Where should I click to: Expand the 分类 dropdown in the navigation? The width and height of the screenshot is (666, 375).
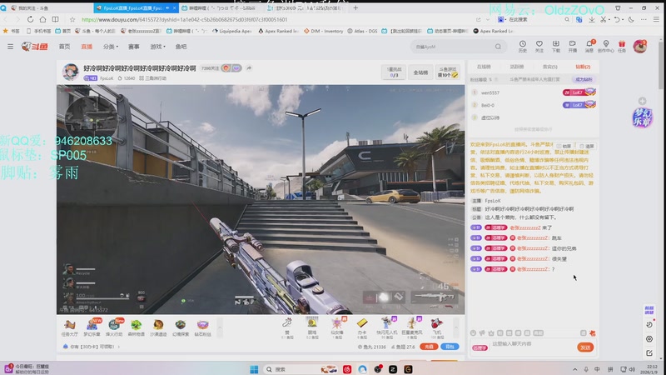pos(111,47)
